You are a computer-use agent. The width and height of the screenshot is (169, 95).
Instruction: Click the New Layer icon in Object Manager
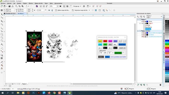pos(138,85)
